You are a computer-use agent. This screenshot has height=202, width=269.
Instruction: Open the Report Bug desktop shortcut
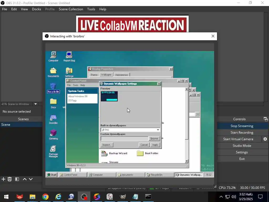pyautogui.click(x=69, y=57)
